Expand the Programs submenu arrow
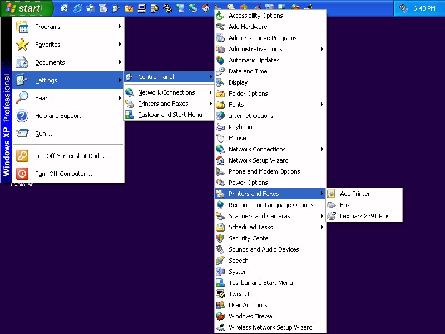 pos(120,27)
